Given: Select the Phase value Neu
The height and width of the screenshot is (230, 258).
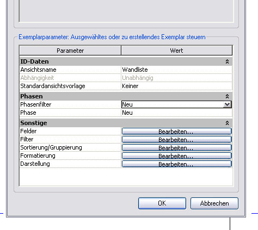Looking at the screenshot, I should [176, 113].
